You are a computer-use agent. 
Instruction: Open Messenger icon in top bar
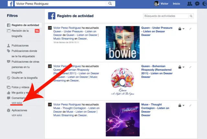(197, 4)
